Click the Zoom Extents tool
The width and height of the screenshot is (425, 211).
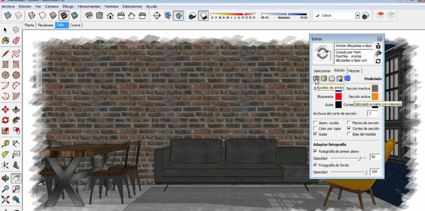pos(5,200)
